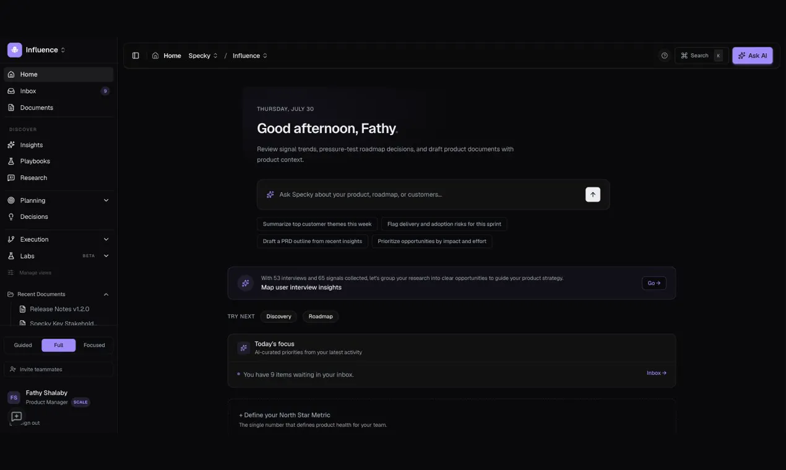
Task: Select Draft a PRD outline suggestion
Action: click(313, 241)
